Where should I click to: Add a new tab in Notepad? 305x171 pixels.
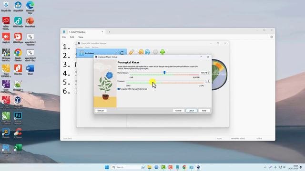tap(109, 32)
